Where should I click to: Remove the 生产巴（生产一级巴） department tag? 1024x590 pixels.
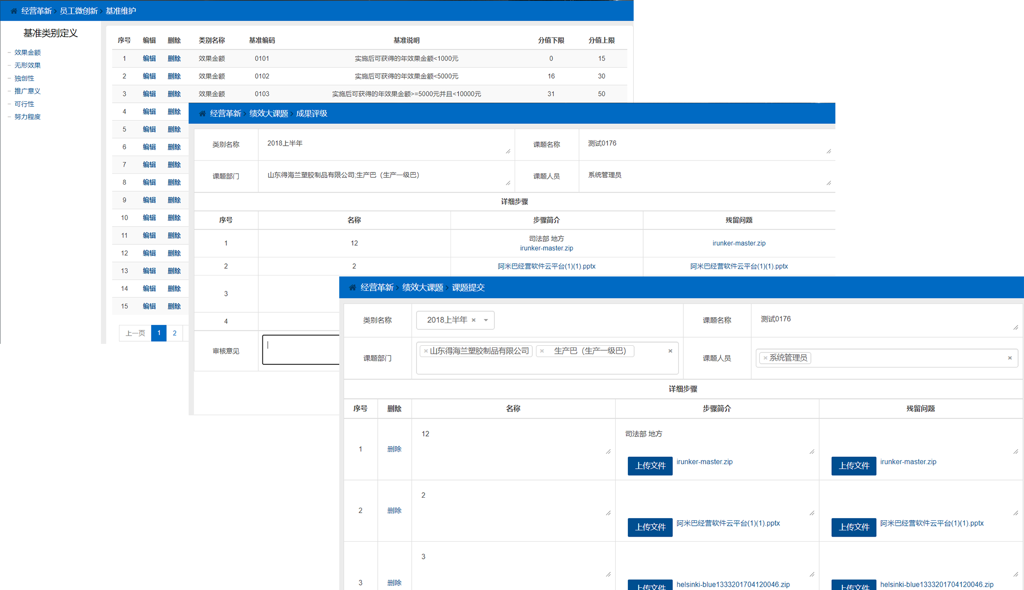point(542,351)
